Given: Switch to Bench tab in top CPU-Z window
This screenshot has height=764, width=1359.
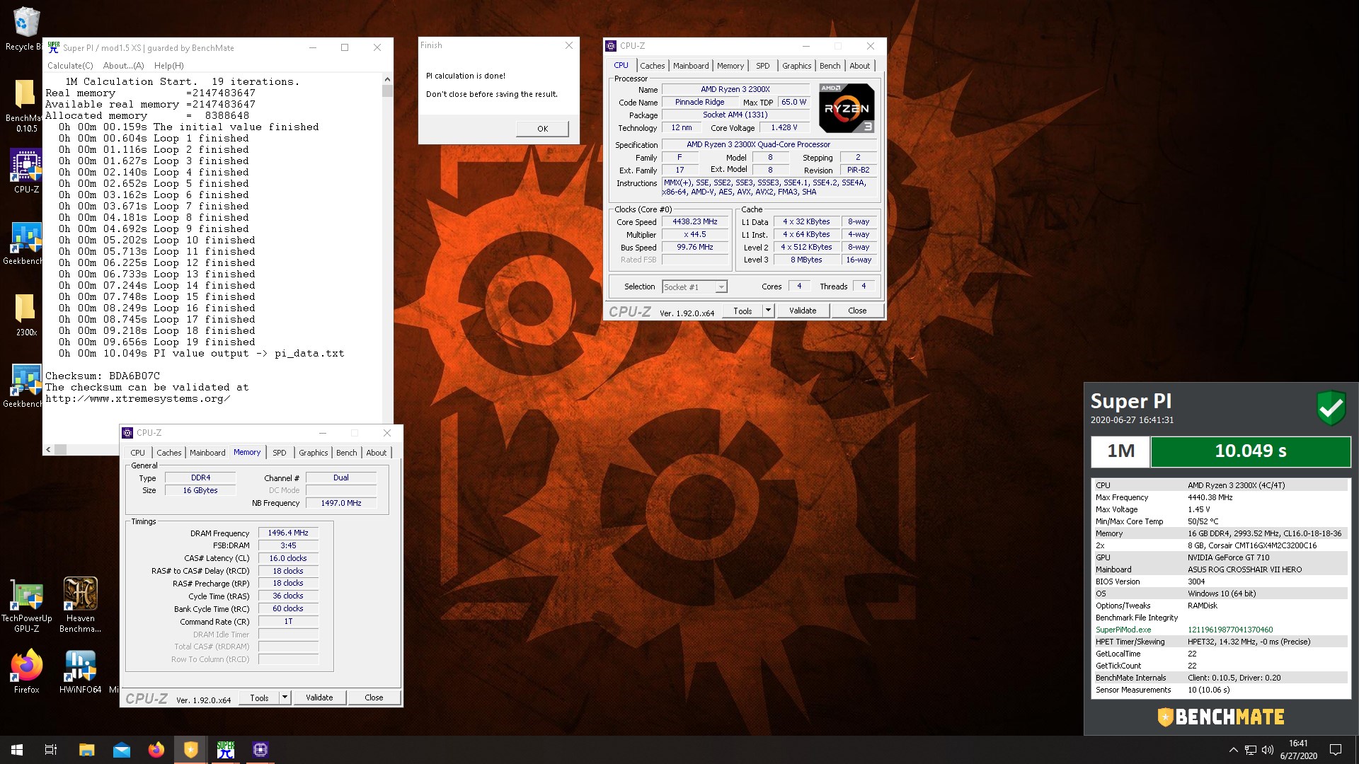Looking at the screenshot, I should [x=830, y=66].
